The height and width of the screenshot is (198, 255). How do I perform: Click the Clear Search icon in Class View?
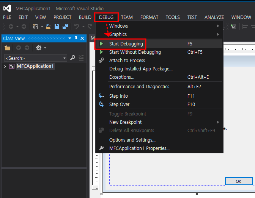pos(81,58)
